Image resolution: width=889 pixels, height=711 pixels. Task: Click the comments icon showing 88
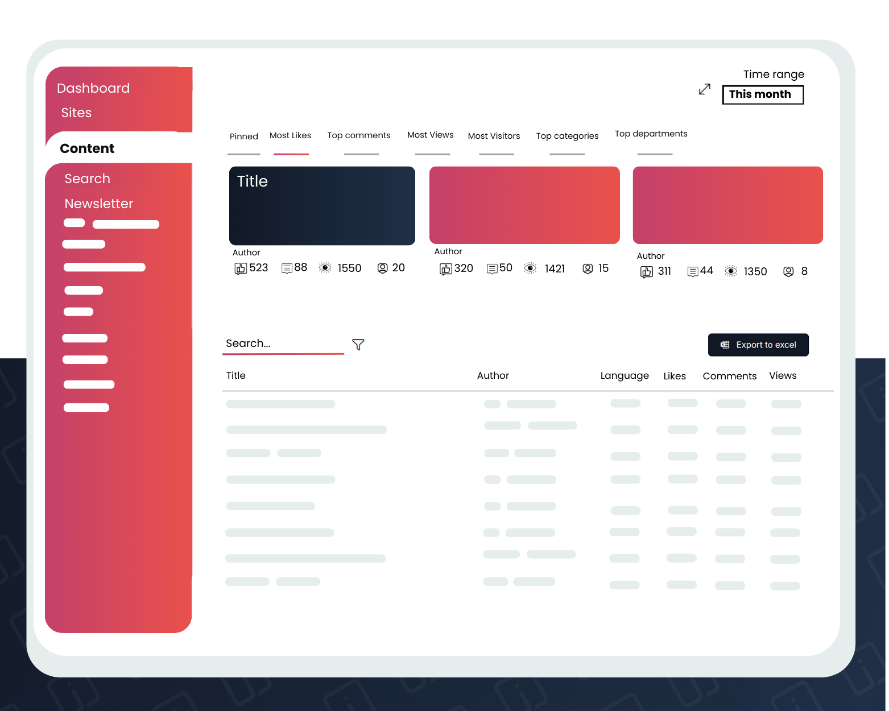coord(287,268)
